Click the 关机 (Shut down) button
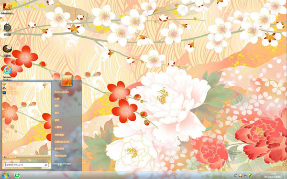The height and width of the screenshot is (179, 287). click(60, 165)
